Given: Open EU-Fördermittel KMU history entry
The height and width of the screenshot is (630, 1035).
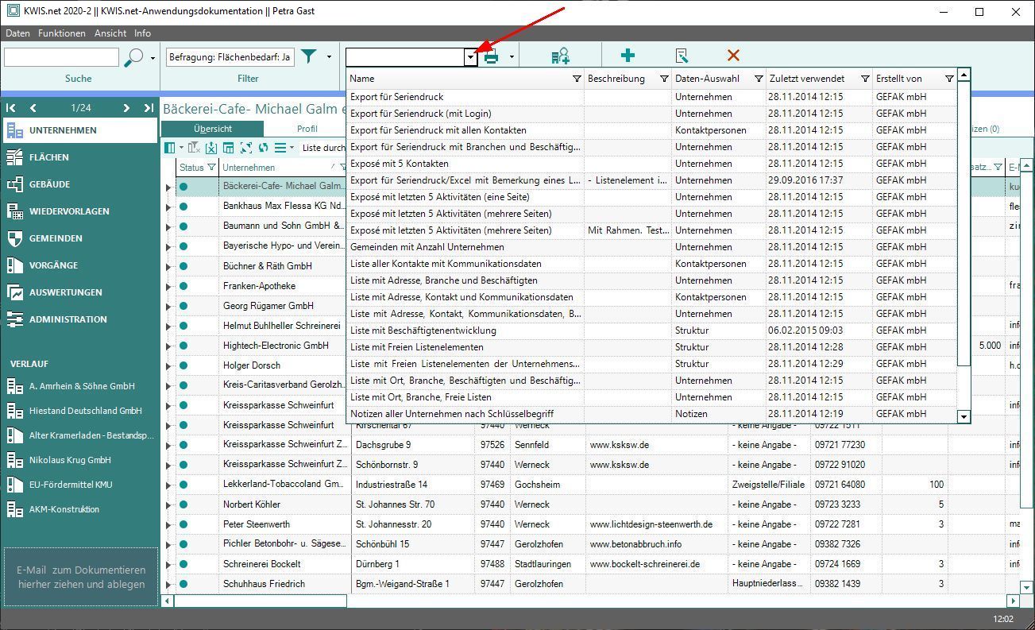Looking at the screenshot, I should pyautogui.click(x=79, y=485).
